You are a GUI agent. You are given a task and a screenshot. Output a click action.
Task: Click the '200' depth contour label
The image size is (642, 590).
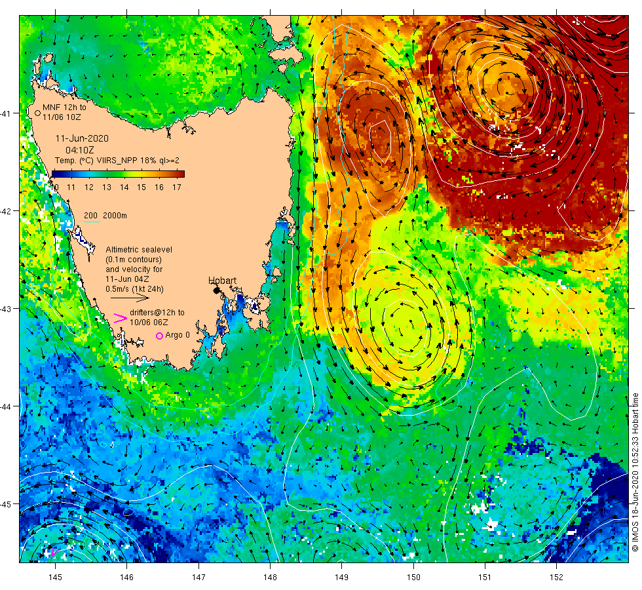coord(91,216)
